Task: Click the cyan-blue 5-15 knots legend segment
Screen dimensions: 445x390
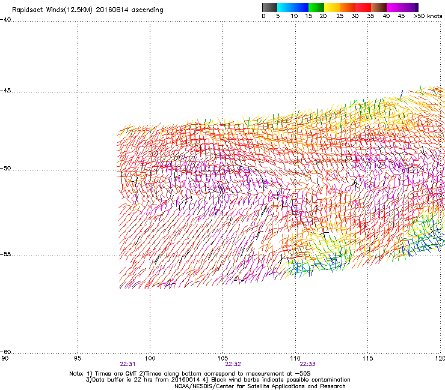Action: tap(293, 7)
